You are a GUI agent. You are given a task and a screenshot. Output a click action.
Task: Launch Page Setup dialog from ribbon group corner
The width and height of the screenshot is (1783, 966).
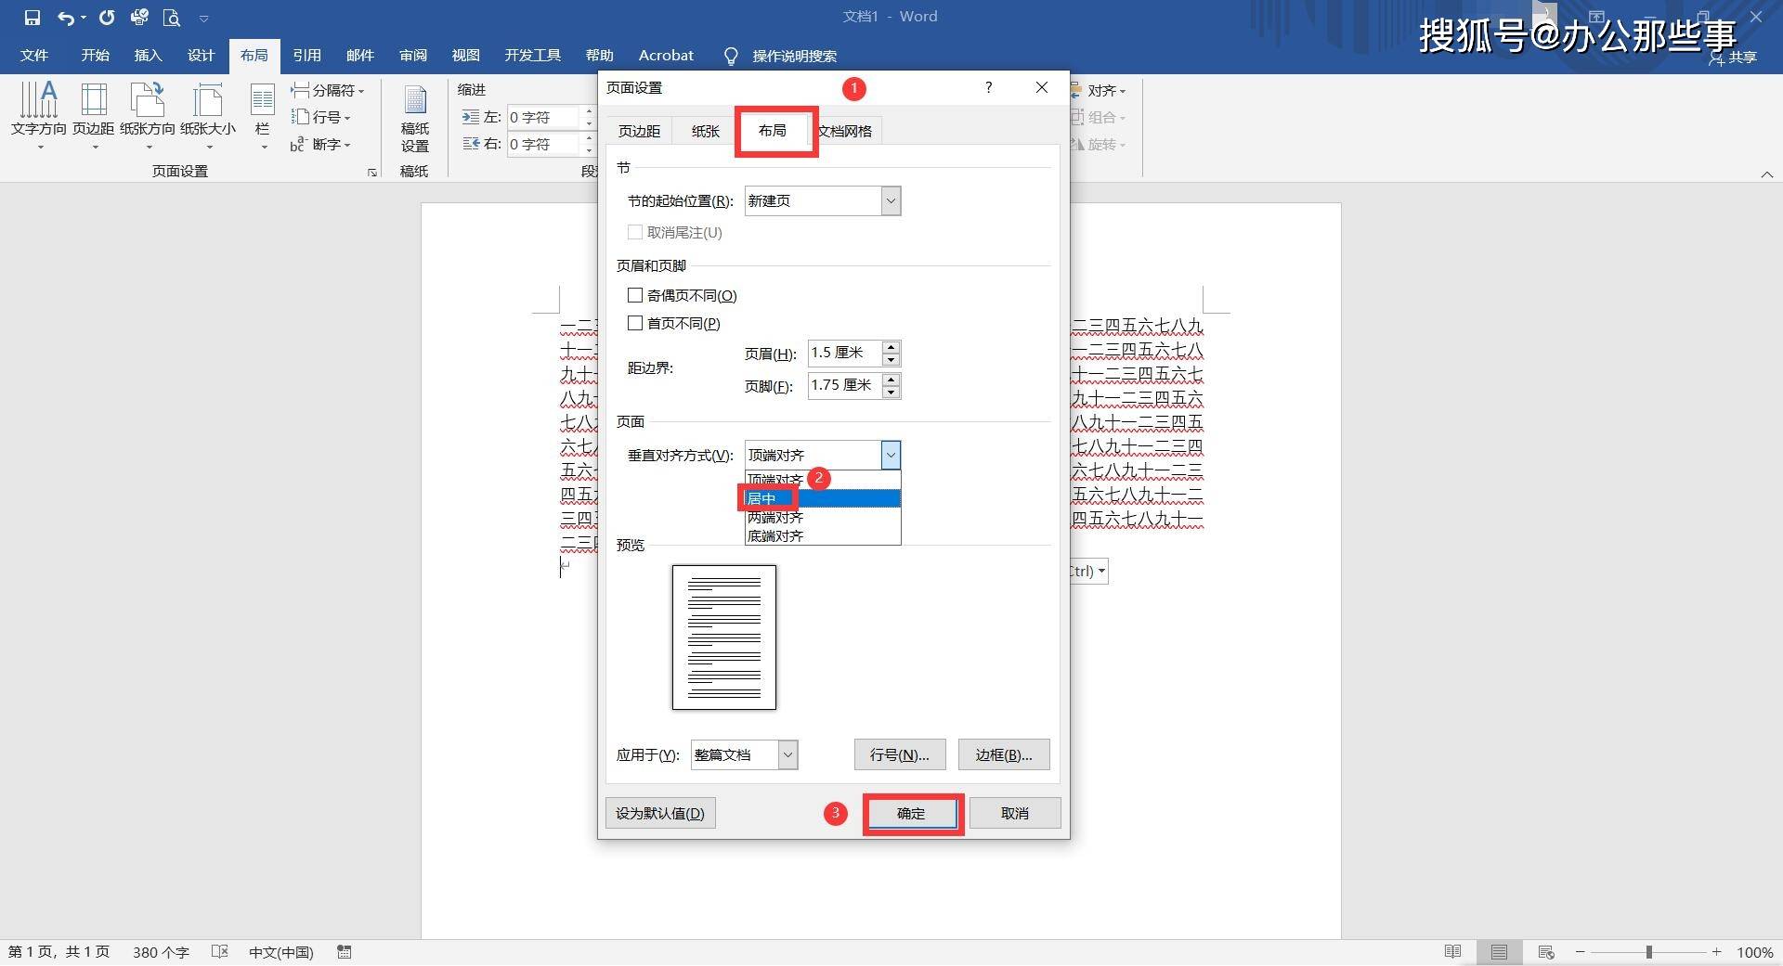[x=372, y=173]
